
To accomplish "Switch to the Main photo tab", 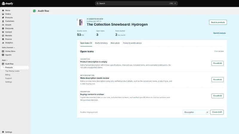I will click(x=115, y=43).
